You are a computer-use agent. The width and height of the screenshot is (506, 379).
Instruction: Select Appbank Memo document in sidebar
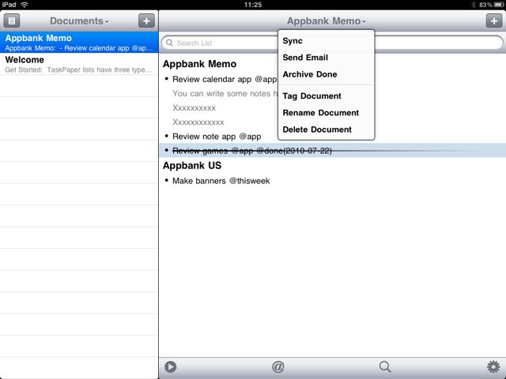(79, 42)
